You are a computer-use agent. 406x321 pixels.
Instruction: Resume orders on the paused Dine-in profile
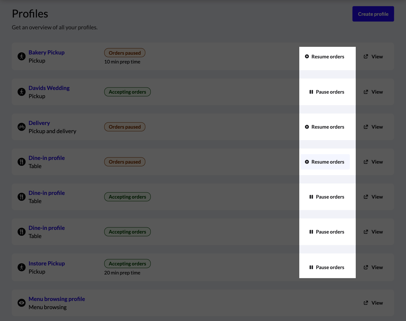325,162
